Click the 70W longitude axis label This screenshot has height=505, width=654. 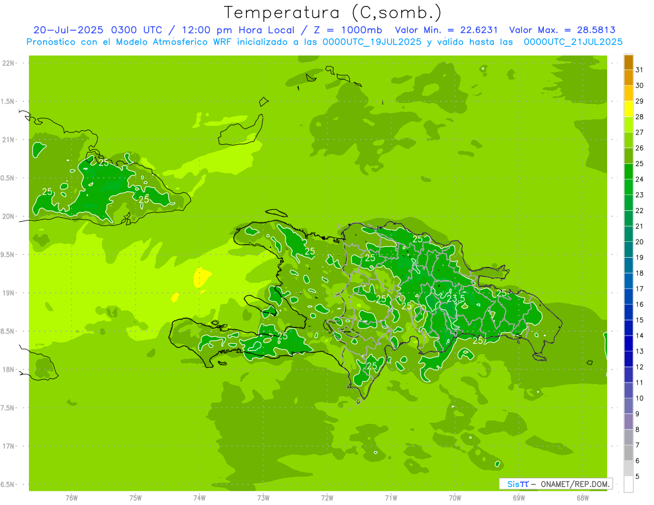(x=455, y=497)
